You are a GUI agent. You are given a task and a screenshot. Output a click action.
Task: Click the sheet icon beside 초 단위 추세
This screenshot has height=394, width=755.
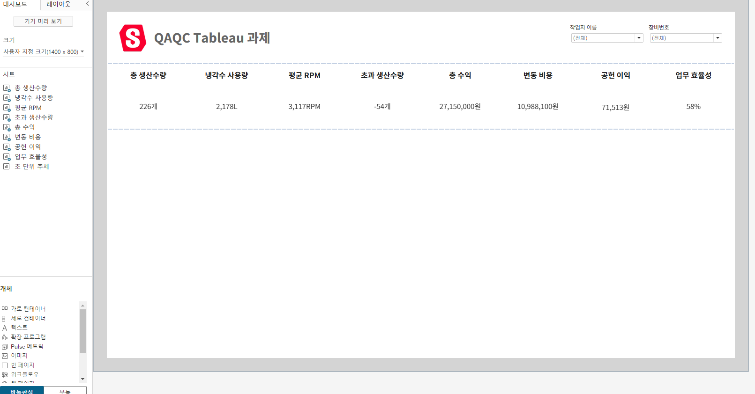click(x=7, y=167)
